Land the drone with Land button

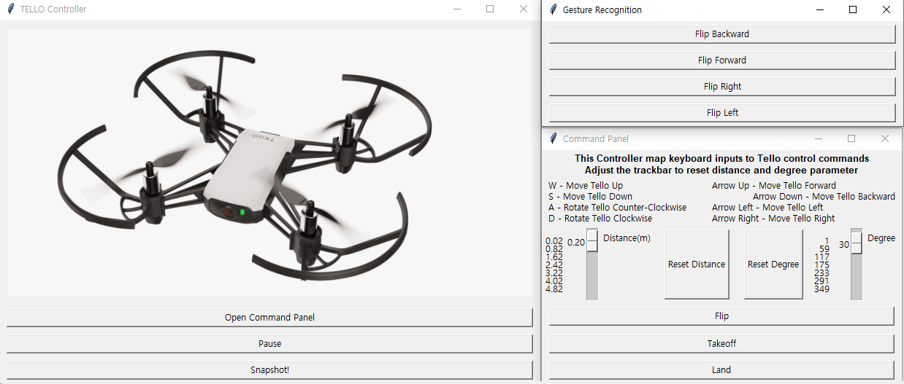click(721, 370)
